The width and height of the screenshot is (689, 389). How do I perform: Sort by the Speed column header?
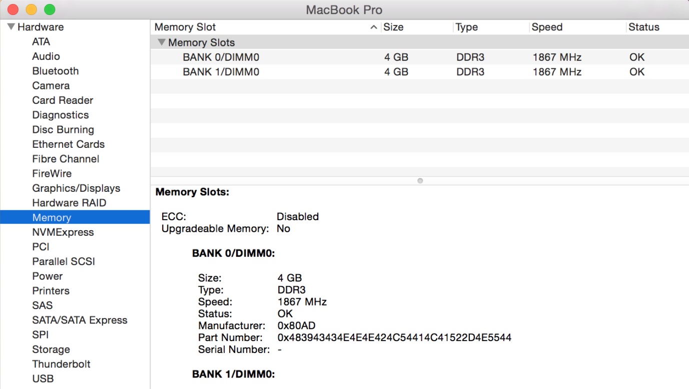(547, 27)
